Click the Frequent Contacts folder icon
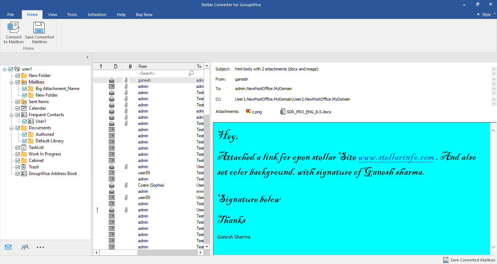This screenshot has height=264, width=497. tap(24, 115)
